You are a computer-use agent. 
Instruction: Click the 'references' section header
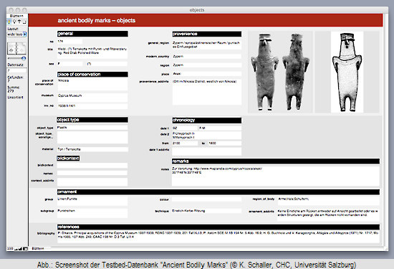(x=218, y=227)
